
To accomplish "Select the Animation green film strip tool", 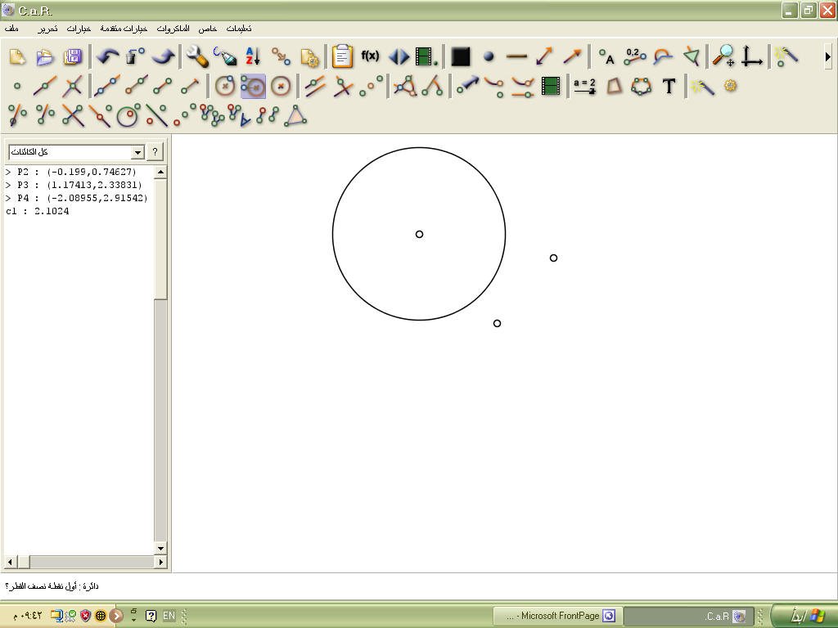I will click(x=551, y=86).
